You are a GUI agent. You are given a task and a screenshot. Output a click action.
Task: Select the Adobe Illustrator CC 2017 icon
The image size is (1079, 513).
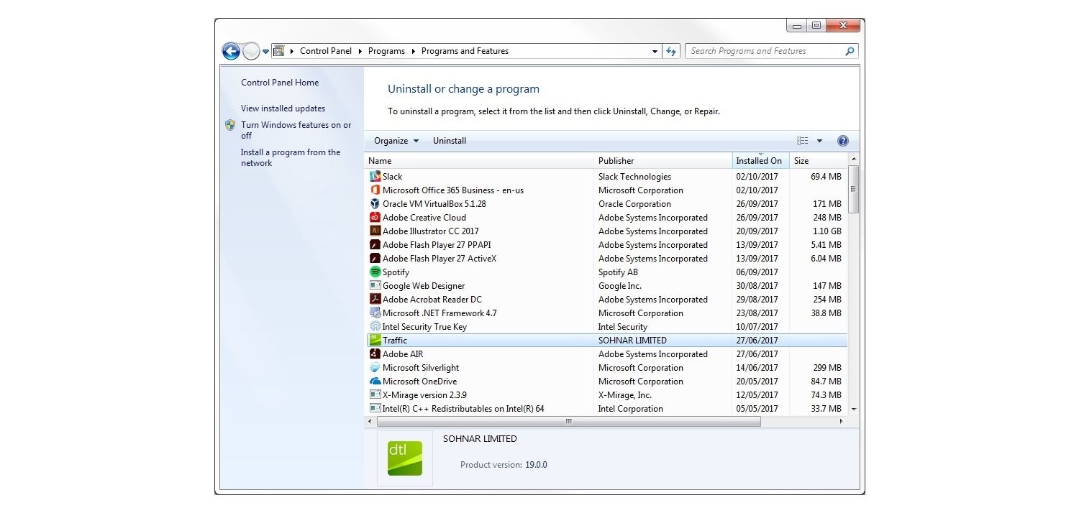(375, 231)
